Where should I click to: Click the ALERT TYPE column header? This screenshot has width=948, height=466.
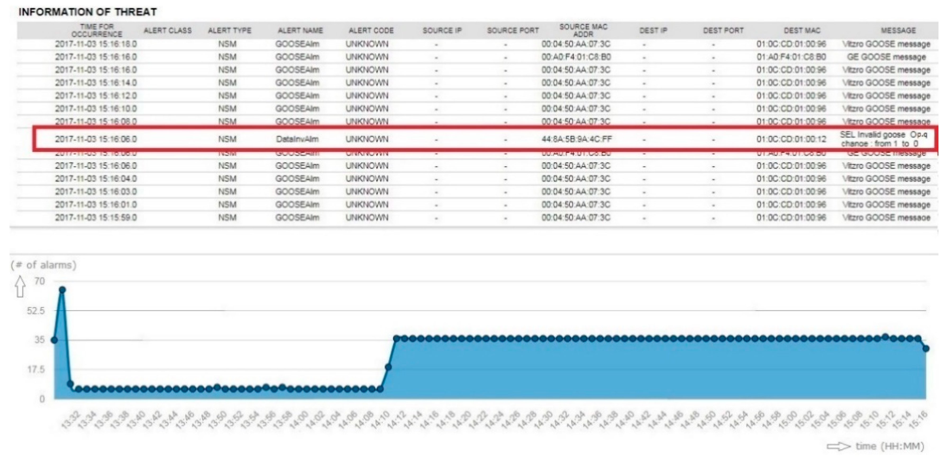[229, 30]
